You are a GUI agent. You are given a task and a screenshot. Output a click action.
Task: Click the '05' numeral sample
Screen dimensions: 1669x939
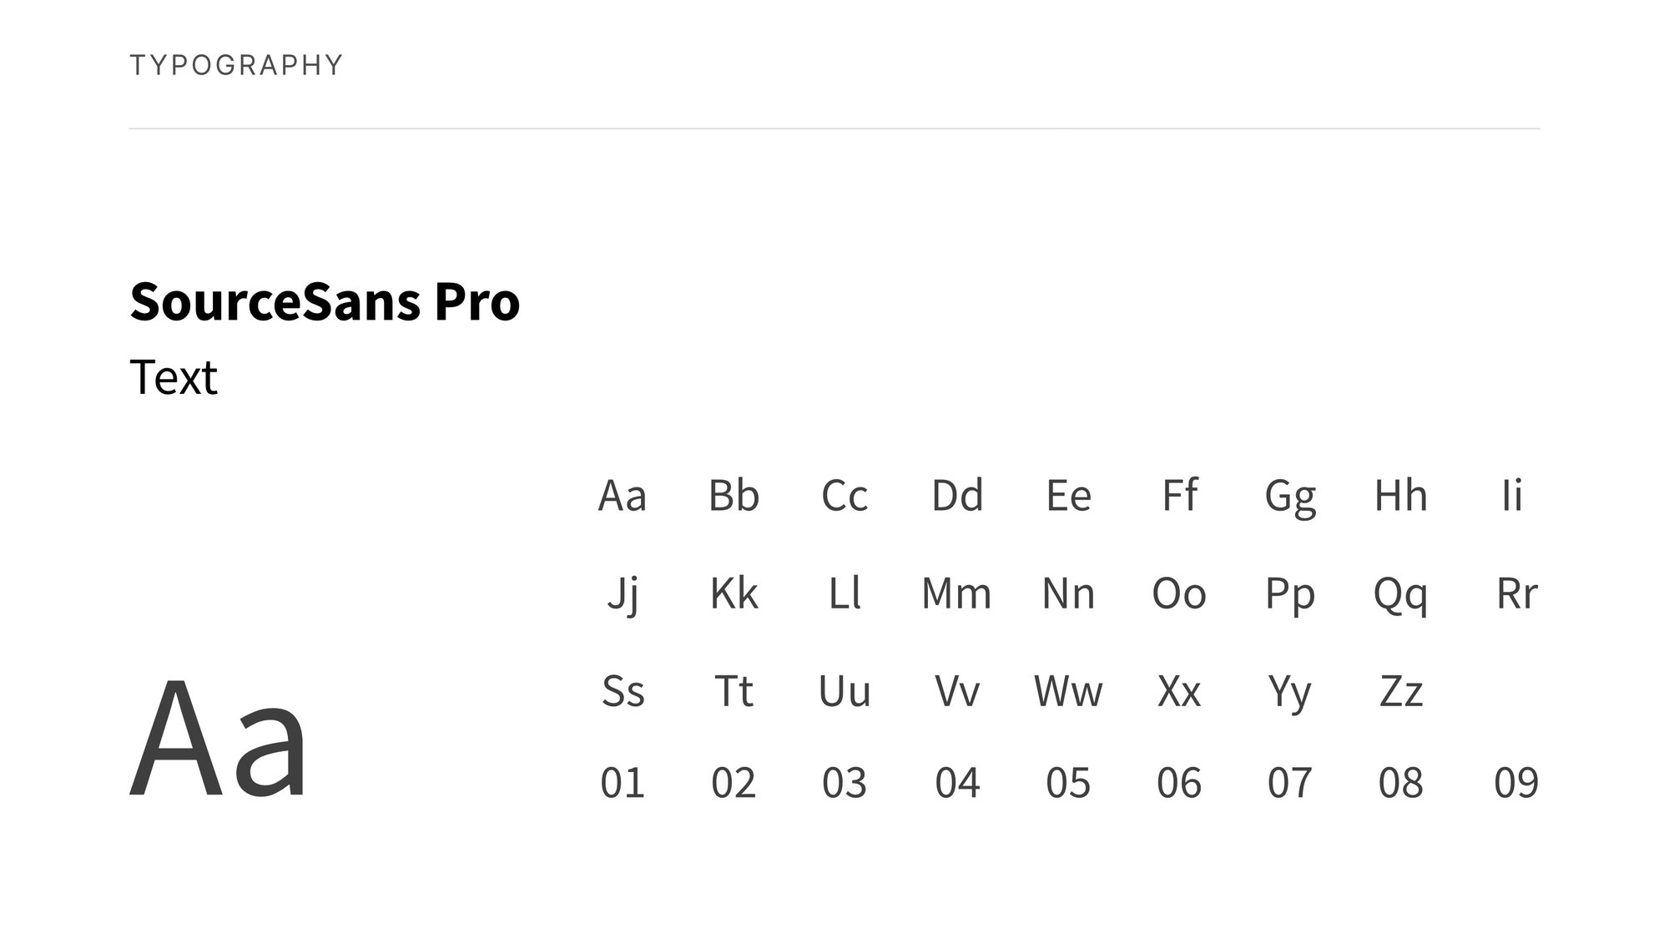click(x=1068, y=783)
